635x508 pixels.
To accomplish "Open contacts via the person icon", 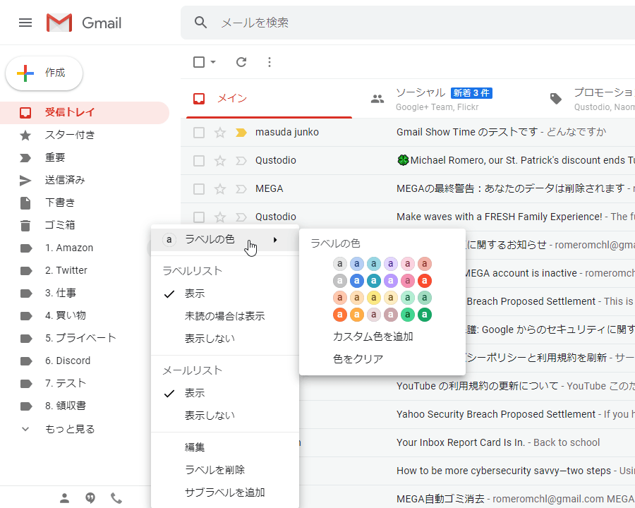I will click(64, 498).
